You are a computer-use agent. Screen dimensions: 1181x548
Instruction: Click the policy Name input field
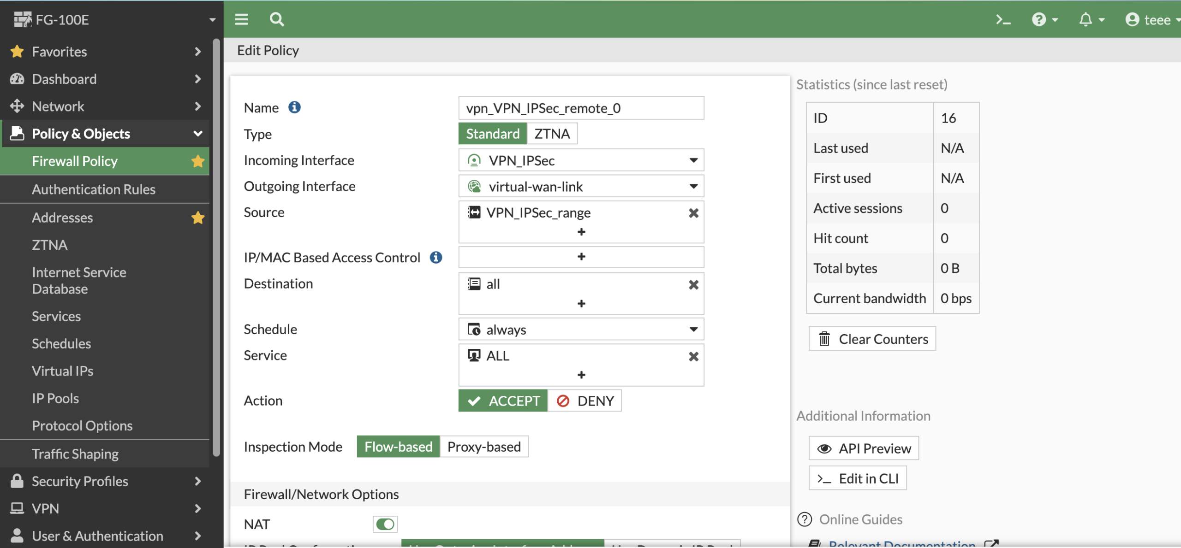(581, 108)
